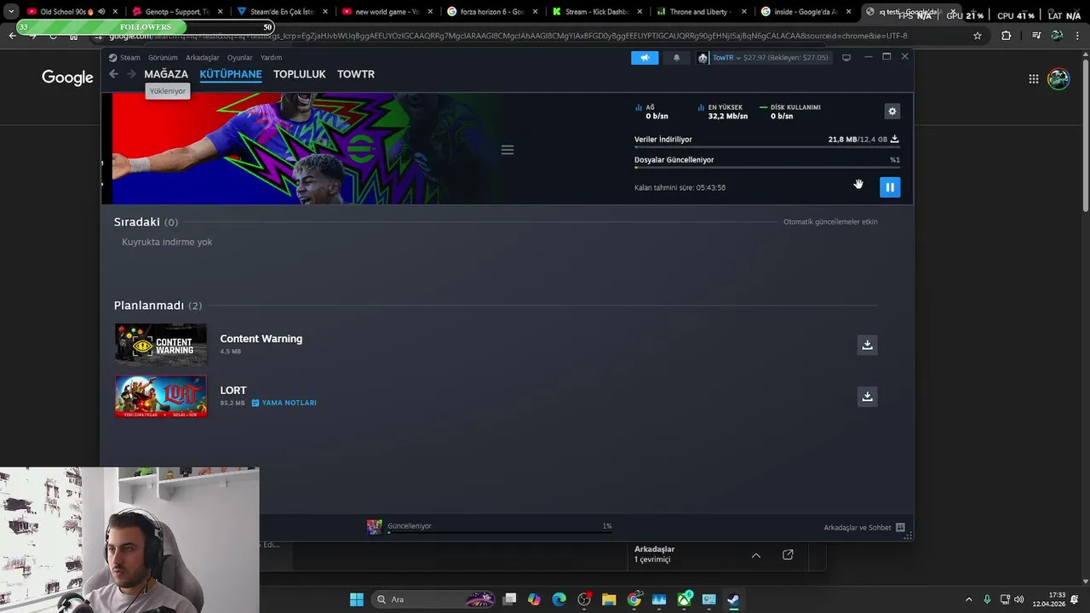Click the Google logo
This screenshot has width=1090, height=613.
coord(67,78)
